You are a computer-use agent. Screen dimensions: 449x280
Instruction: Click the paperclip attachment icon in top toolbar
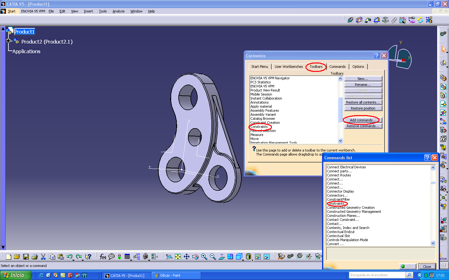[x=394, y=20]
